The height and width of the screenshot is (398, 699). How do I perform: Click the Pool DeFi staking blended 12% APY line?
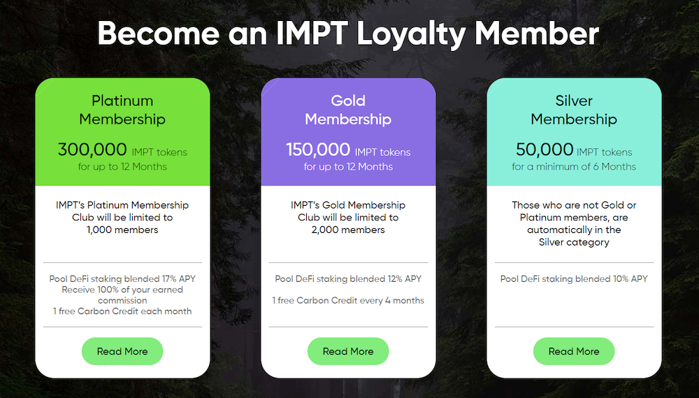[x=347, y=279]
